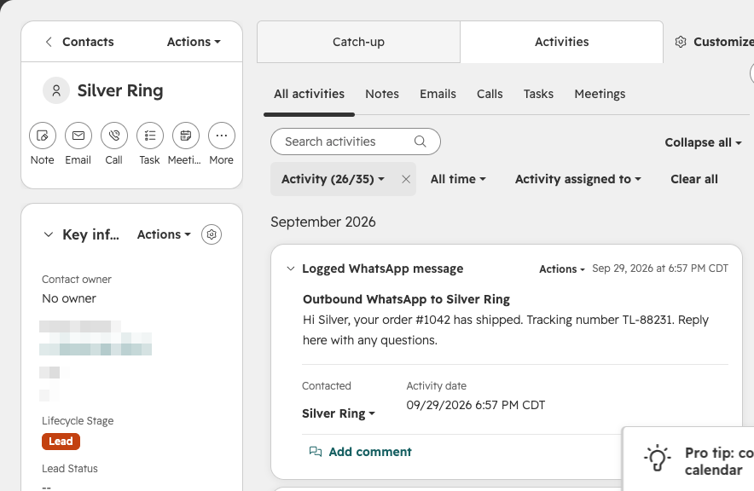Collapse the Key info section chevron
Screen dimensions: 754x491
(48, 234)
